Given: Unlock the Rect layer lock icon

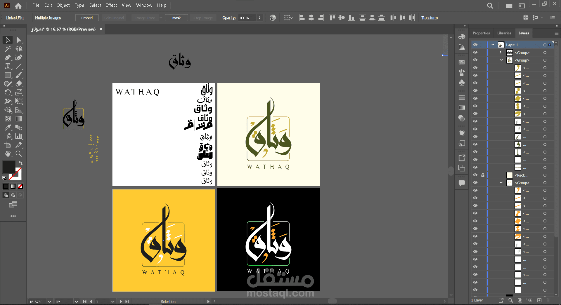Looking at the screenshot, I should click(483, 175).
